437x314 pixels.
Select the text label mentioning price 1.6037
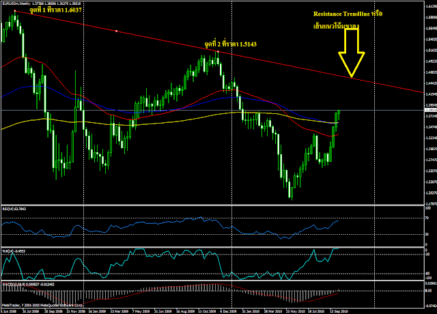[x=55, y=10]
